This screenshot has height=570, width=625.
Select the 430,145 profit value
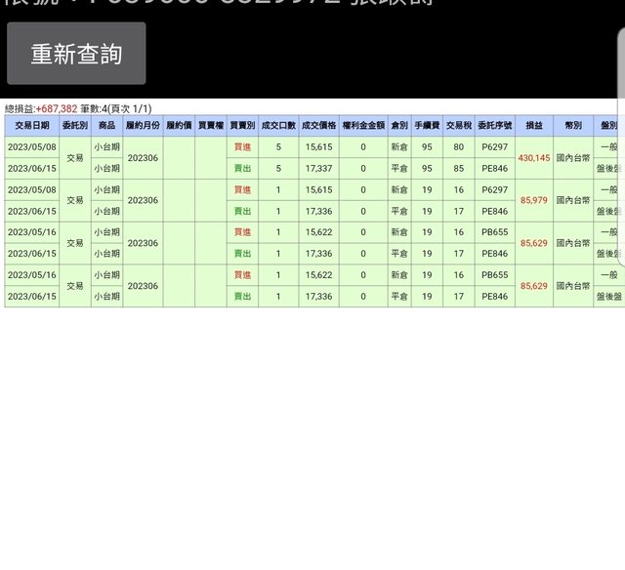click(534, 157)
